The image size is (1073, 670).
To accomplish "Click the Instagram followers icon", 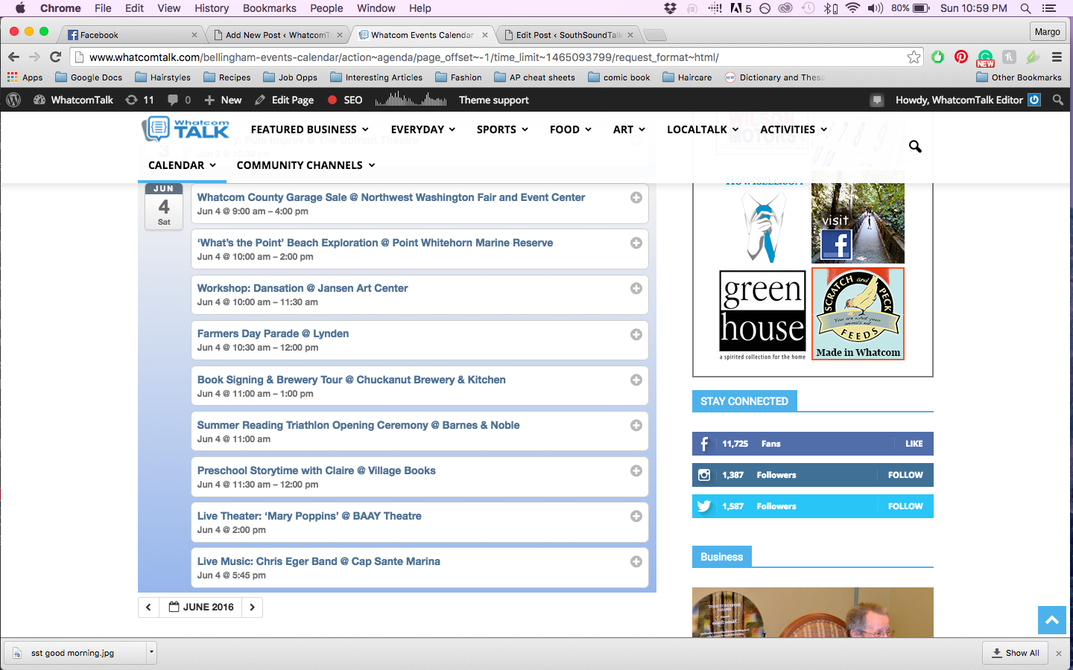I will click(x=704, y=475).
